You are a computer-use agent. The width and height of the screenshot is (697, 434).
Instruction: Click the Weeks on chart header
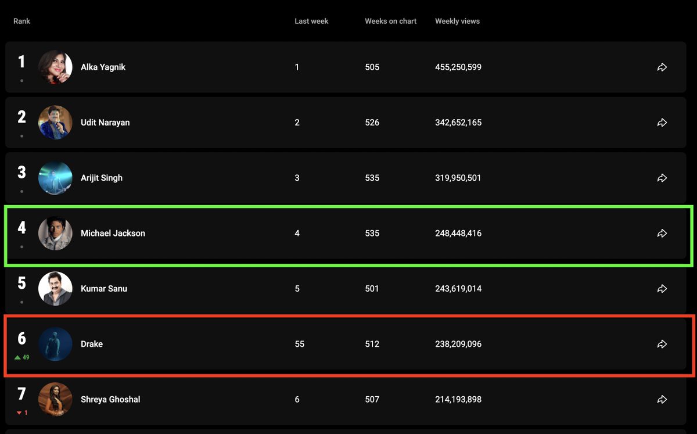tap(391, 21)
